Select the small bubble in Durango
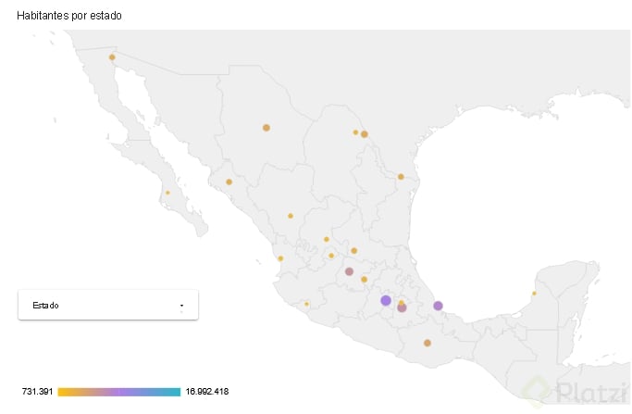 (x=291, y=216)
